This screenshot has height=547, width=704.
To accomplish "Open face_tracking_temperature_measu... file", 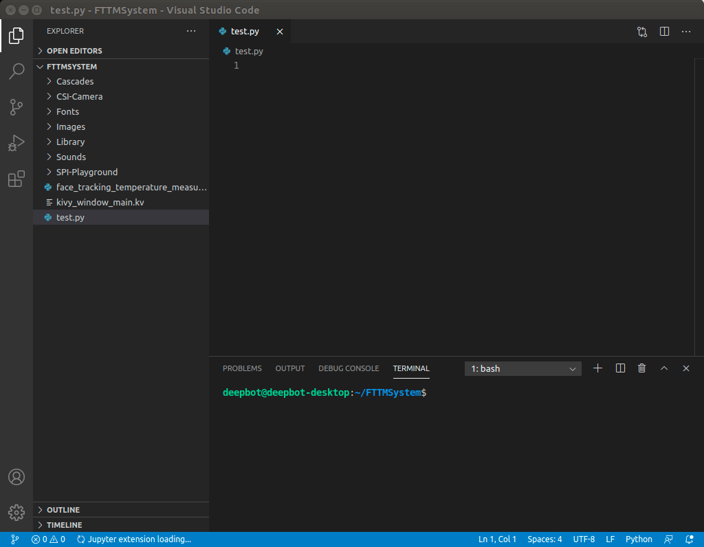I will [121, 187].
